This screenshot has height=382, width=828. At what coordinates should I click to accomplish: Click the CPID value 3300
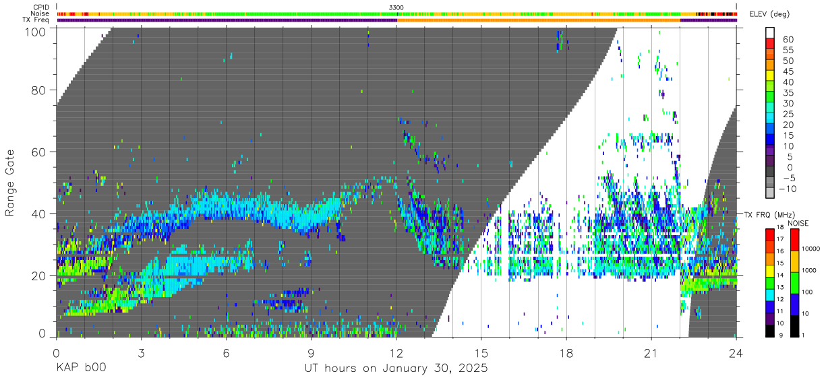pos(396,7)
